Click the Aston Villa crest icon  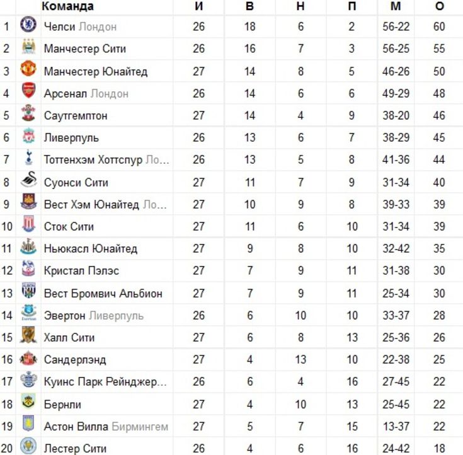coord(28,424)
